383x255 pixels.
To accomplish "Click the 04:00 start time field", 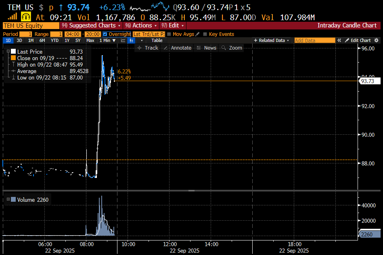I will [x=73, y=34].
